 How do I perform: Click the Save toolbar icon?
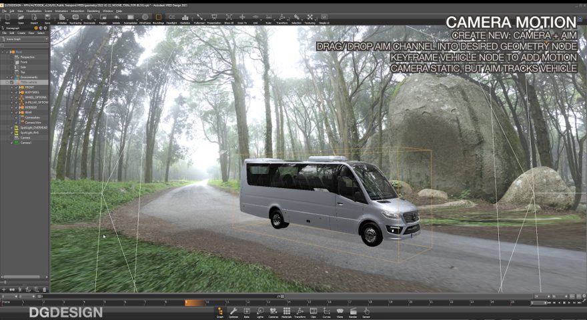pyautogui.click(x=47, y=18)
